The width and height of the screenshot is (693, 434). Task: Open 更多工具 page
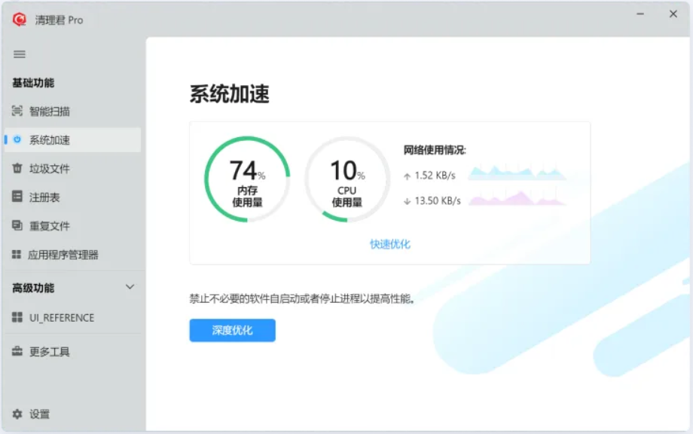pyautogui.click(x=72, y=351)
